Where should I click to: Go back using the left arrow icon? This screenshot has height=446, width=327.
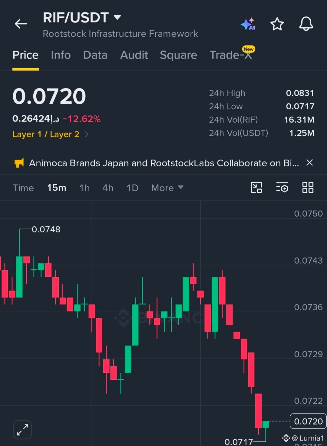click(x=21, y=24)
